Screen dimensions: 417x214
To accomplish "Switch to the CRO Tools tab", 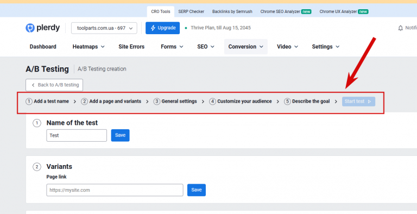I will [x=161, y=11].
